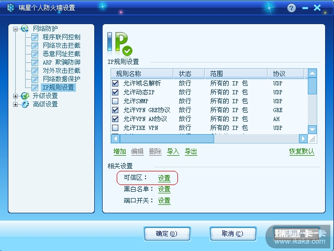Screen dimensions: 334x251
Task: Click AH protocol cell
Action: coord(276,119)
